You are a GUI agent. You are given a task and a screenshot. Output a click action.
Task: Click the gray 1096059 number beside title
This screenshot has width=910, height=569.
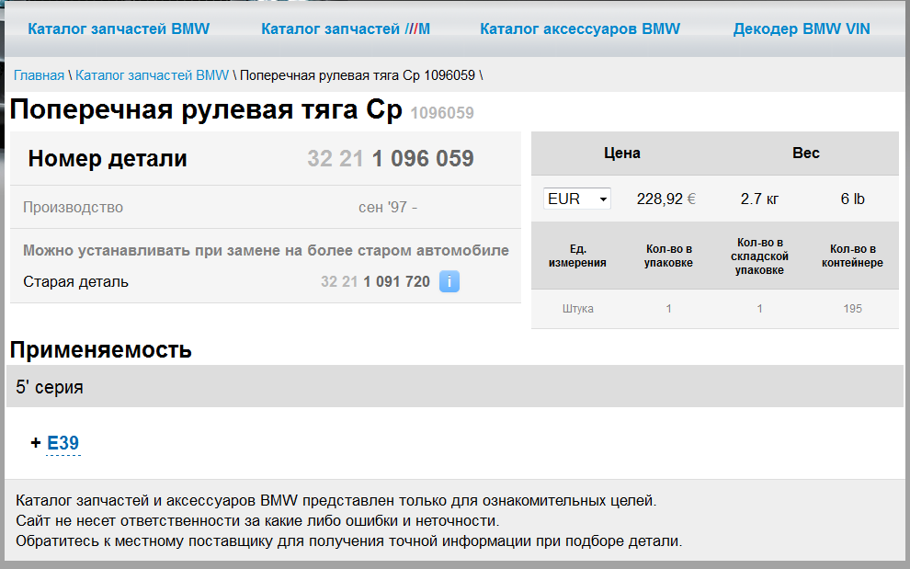pyautogui.click(x=442, y=113)
